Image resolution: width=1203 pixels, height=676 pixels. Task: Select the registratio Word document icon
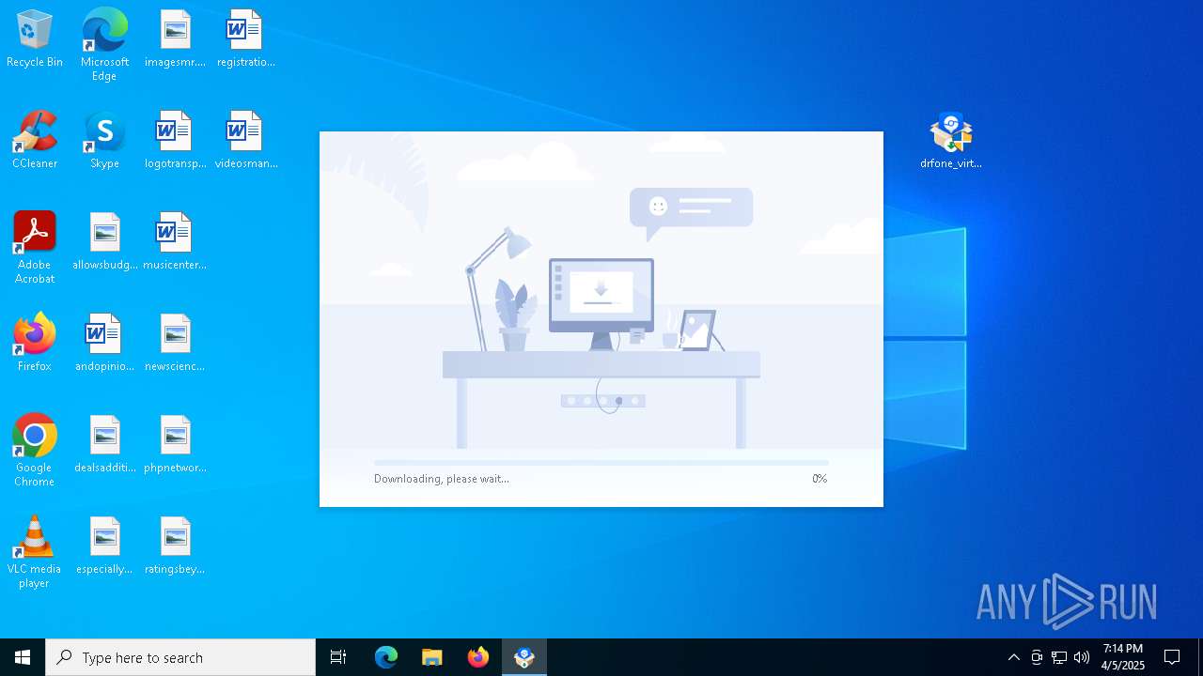(x=245, y=39)
